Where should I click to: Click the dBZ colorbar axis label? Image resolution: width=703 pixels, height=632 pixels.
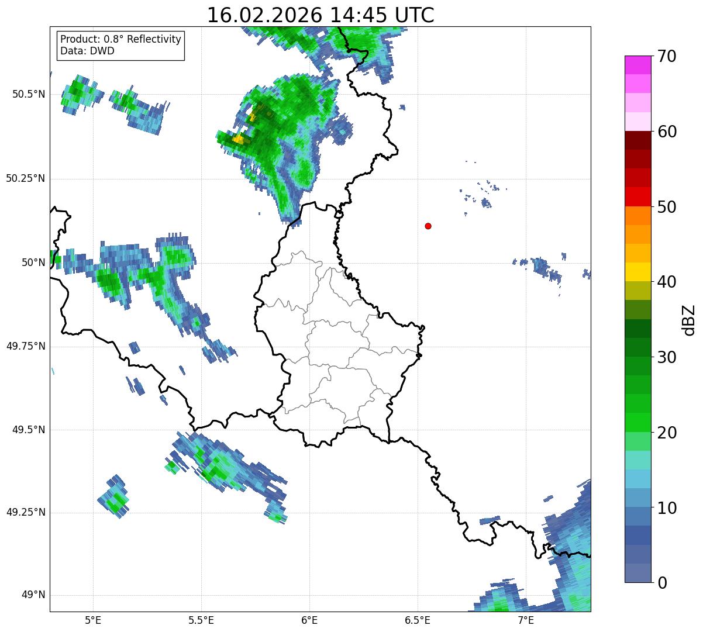click(x=689, y=319)
